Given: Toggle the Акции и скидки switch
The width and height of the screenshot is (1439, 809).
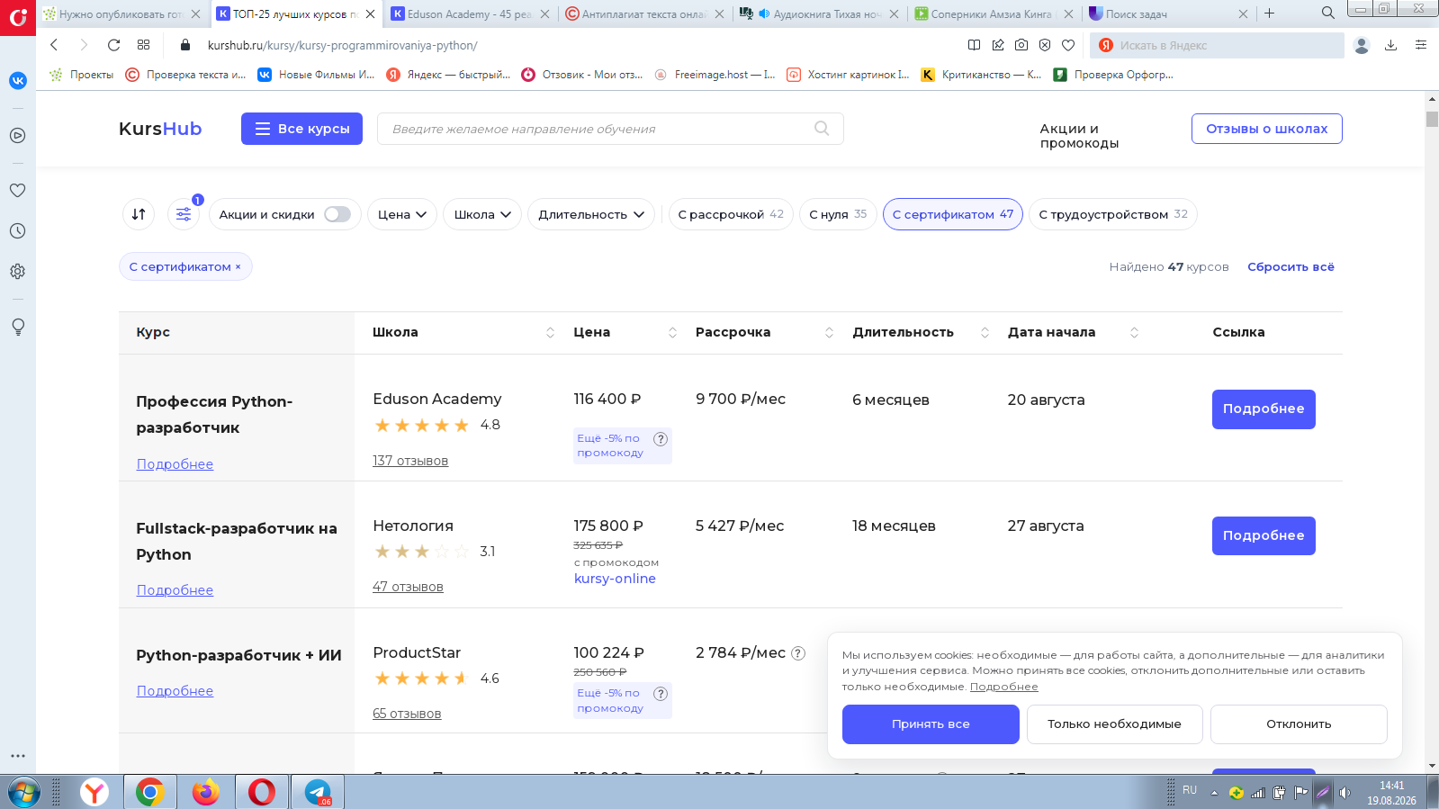Looking at the screenshot, I should [337, 214].
